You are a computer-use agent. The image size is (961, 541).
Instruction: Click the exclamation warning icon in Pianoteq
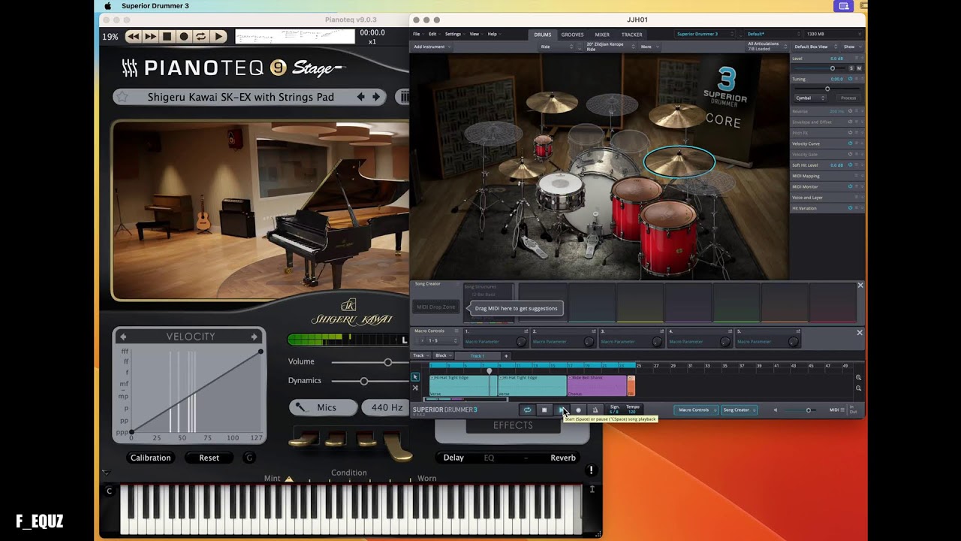[x=591, y=470]
